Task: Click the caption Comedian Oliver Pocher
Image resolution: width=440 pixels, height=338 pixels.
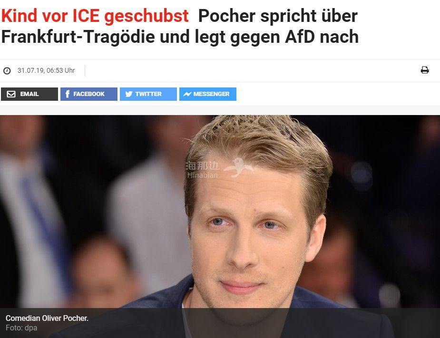Action: tap(47, 318)
